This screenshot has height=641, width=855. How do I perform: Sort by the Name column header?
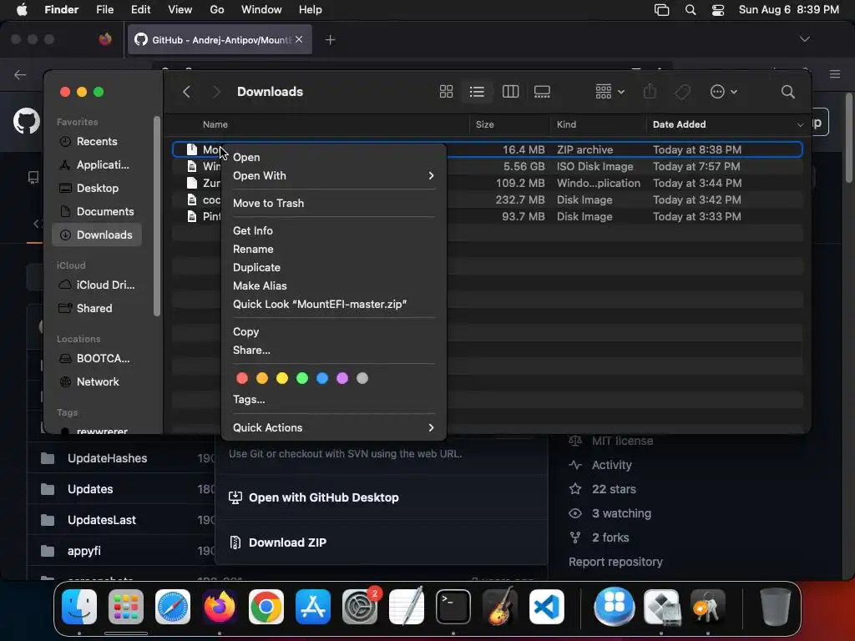(x=215, y=125)
